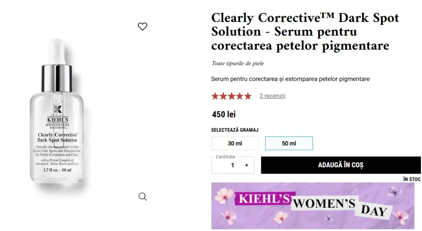Select the 50 ml size option
This screenshot has height=231, width=422.
point(289,143)
